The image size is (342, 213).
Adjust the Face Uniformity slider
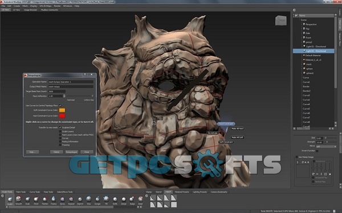[80, 96]
